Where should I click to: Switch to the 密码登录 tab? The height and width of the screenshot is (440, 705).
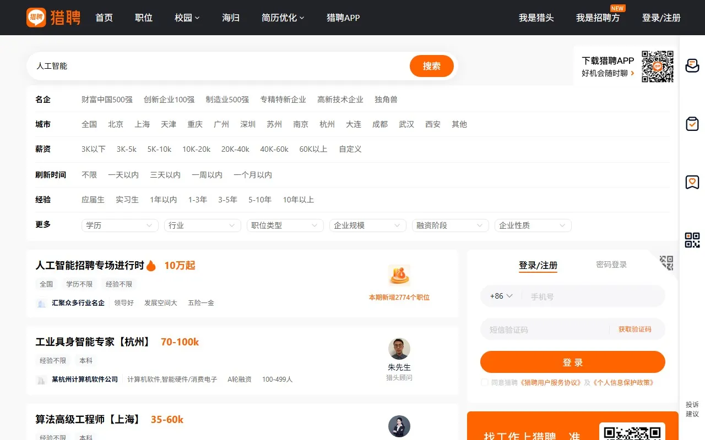(x=611, y=265)
